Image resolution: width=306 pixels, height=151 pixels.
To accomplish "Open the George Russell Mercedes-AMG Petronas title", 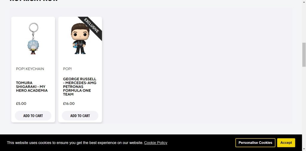I will coord(79,87).
